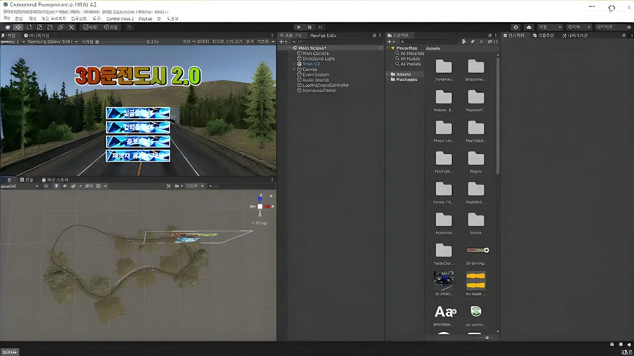Click the cloud services icon
Screen dimensions: 634x356
coord(529,27)
